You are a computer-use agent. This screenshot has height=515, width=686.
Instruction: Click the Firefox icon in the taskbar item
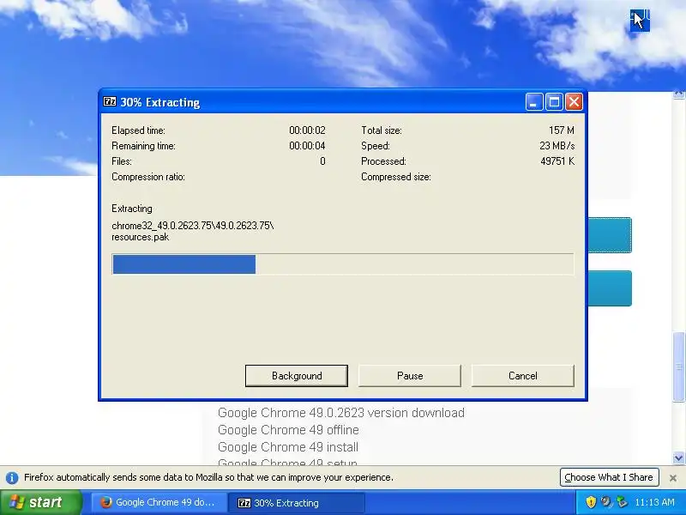click(x=105, y=502)
